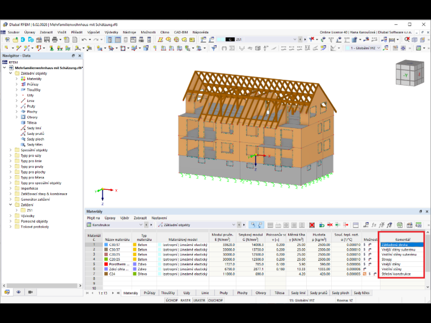Viewport: 431px width, 323px height.
Task: Click the Undo arrow icon
Action: 84,40
